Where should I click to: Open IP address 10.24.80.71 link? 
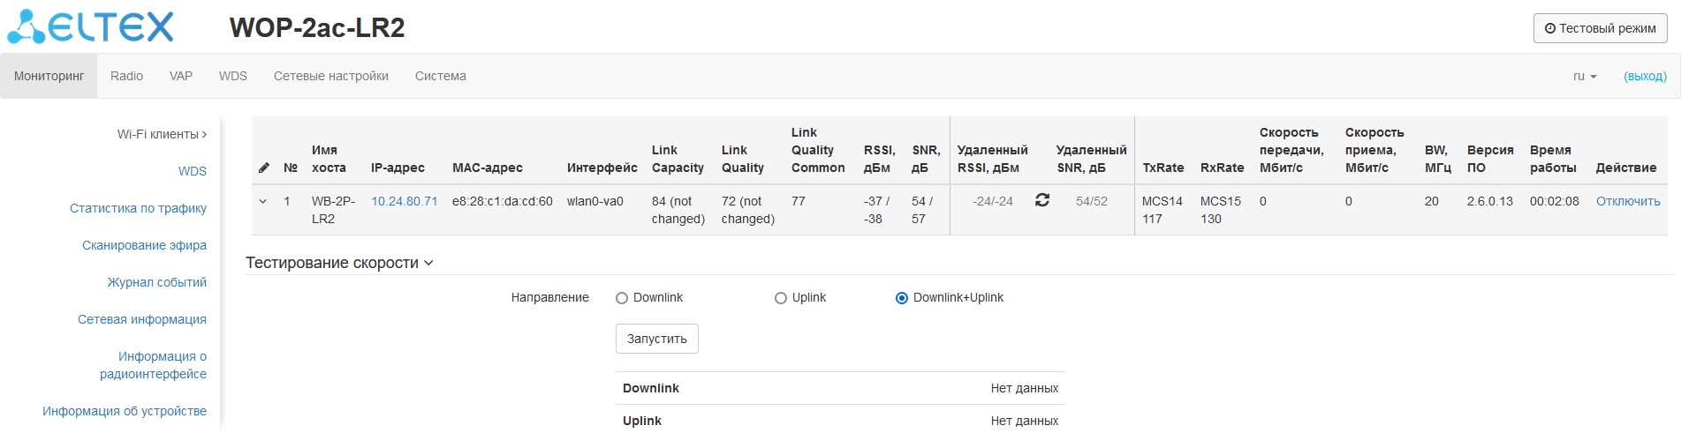pos(404,201)
